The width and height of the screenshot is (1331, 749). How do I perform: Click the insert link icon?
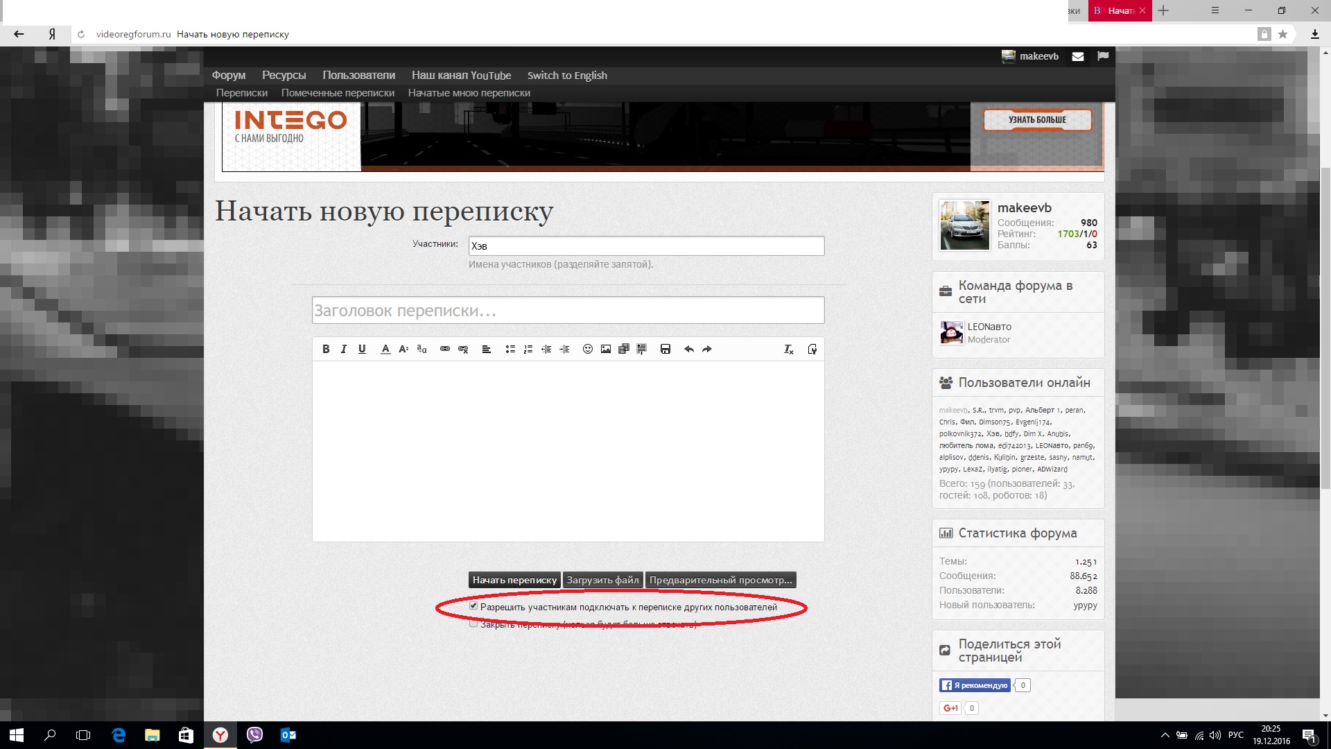(x=445, y=350)
